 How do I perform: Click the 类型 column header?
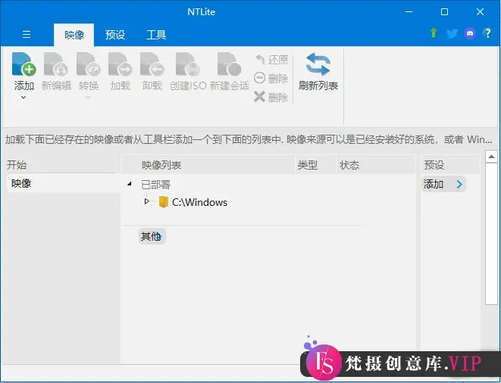tap(316, 165)
